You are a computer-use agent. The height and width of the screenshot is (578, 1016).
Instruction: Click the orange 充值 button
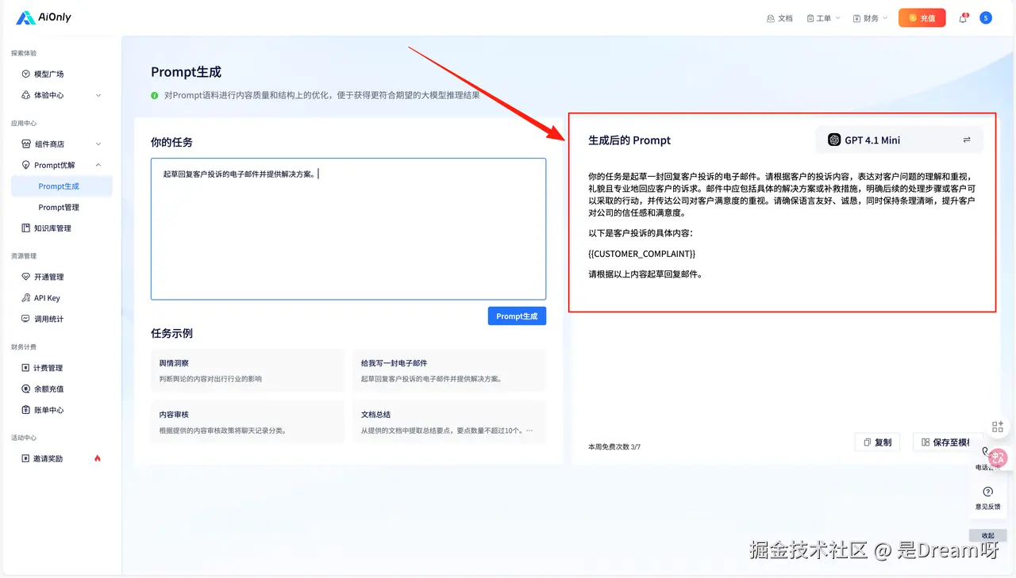pos(922,17)
